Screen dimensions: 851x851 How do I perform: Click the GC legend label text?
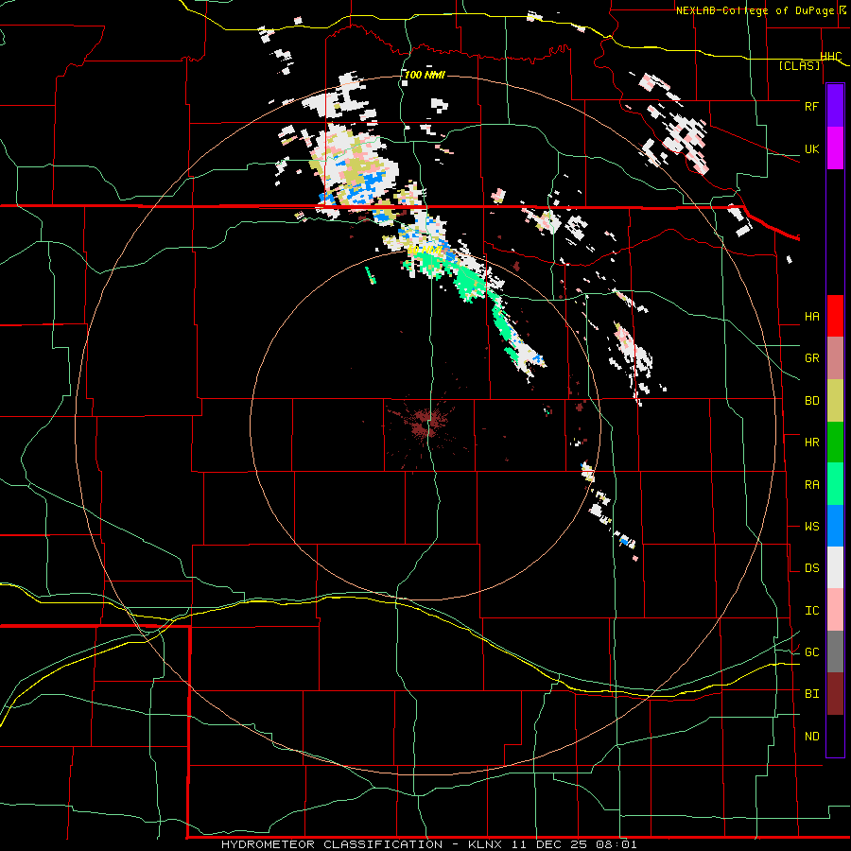click(x=811, y=652)
